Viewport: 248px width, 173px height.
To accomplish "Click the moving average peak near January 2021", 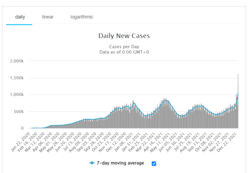I will click(x=134, y=103).
